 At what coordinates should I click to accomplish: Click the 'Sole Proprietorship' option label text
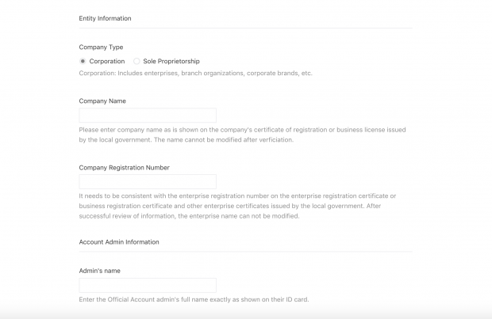[171, 62]
